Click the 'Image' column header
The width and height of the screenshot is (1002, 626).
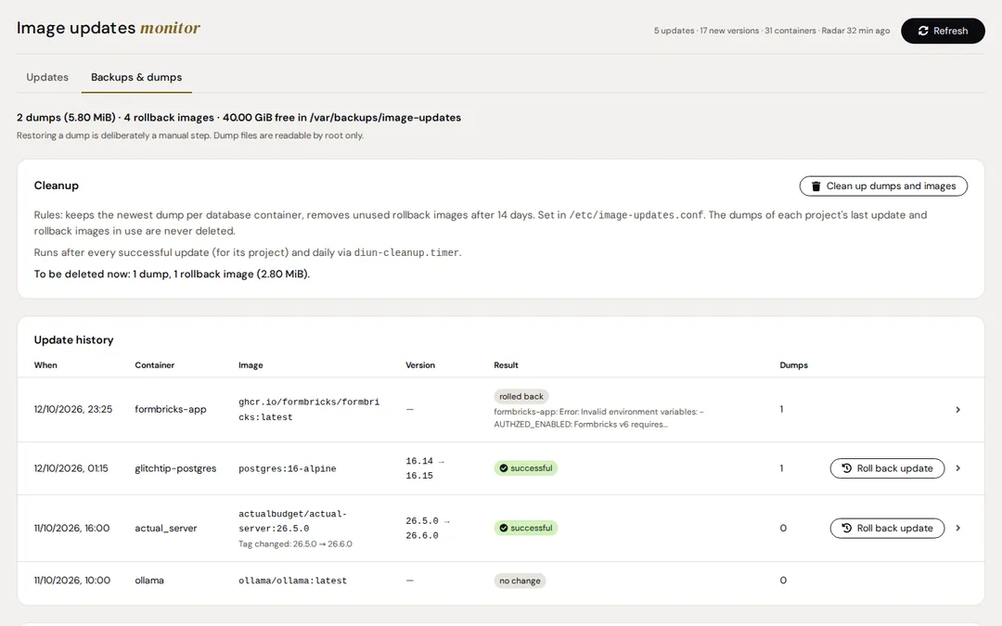coord(250,365)
